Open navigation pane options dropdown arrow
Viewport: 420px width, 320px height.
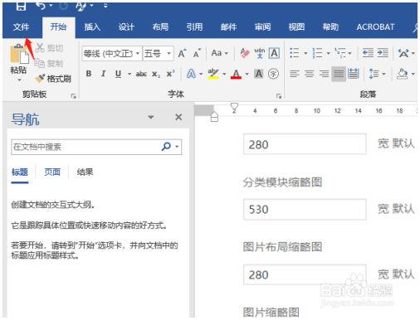(151, 117)
